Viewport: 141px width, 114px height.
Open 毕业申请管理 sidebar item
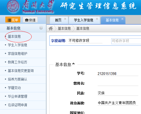[x=17, y=96]
